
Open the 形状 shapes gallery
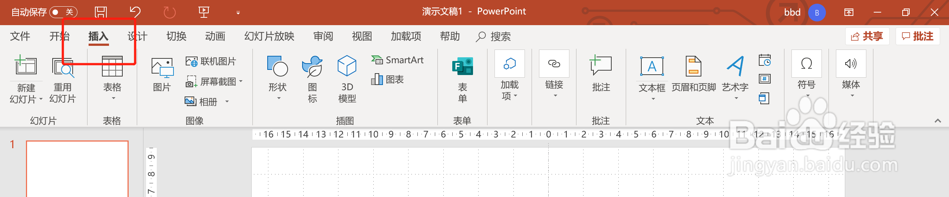pyautogui.click(x=277, y=78)
